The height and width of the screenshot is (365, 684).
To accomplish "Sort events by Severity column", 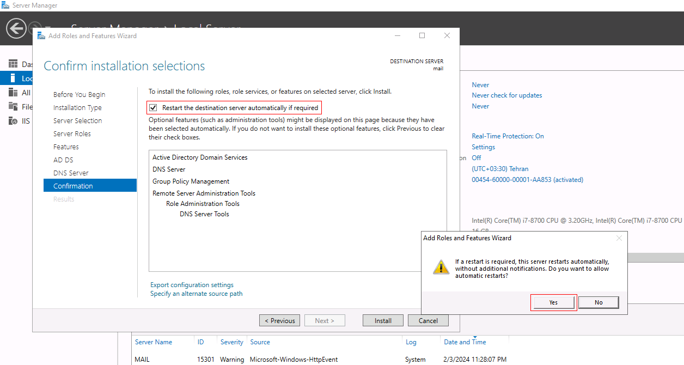I will (232, 342).
